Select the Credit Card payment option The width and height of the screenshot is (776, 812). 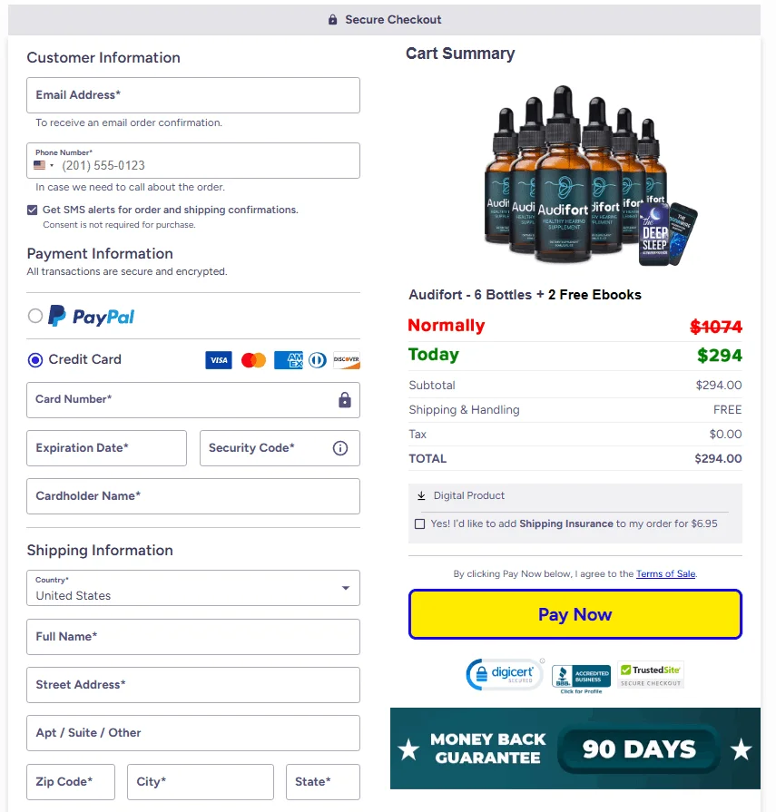34,359
